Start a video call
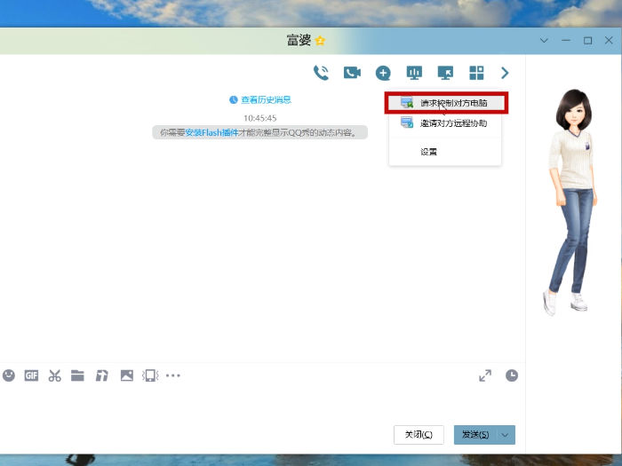Image resolution: width=622 pixels, height=466 pixels. (352, 73)
